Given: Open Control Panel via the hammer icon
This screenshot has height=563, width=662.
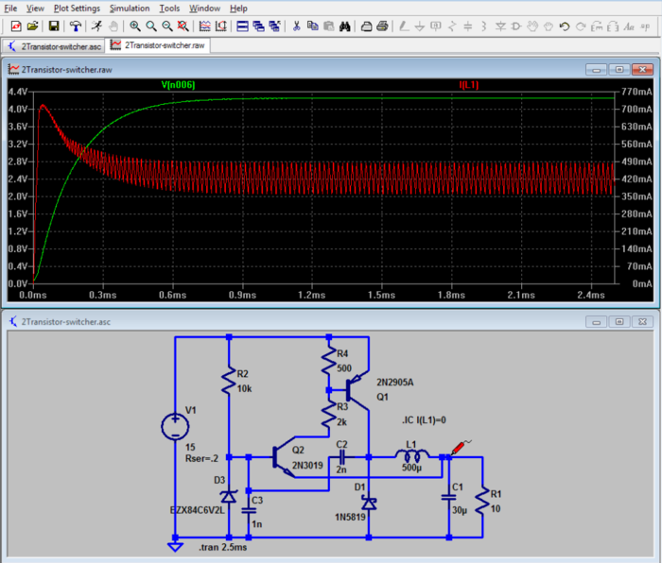Looking at the screenshot, I should pyautogui.click(x=74, y=26).
